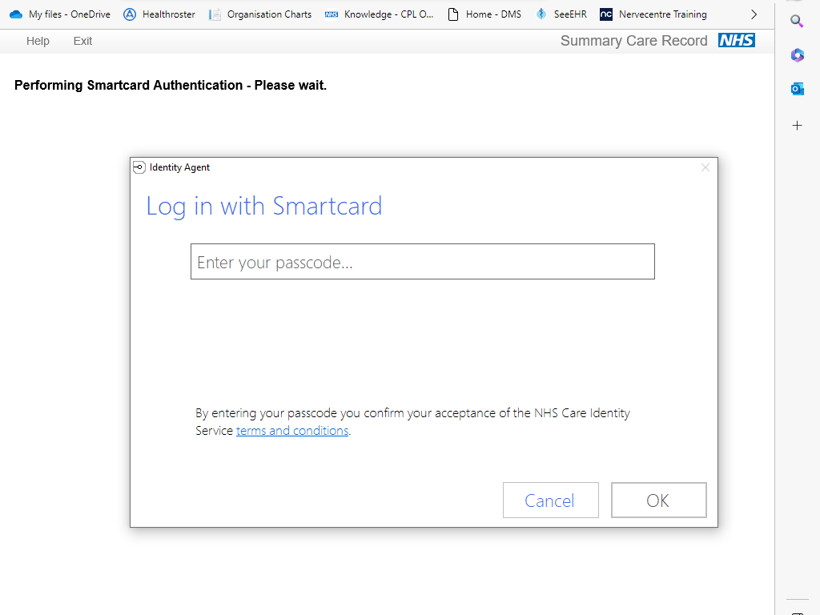Open the SeeEHR bookmark
The height and width of the screenshot is (615, 820).
tap(561, 14)
